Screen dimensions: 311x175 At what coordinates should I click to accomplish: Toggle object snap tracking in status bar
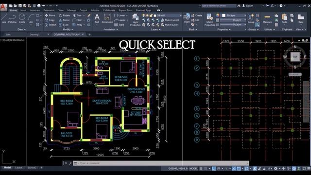(x=234, y=169)
